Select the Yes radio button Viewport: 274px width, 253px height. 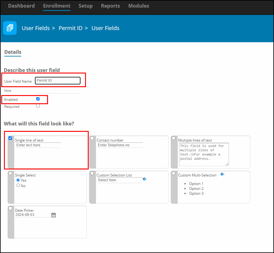coord(18,180)
